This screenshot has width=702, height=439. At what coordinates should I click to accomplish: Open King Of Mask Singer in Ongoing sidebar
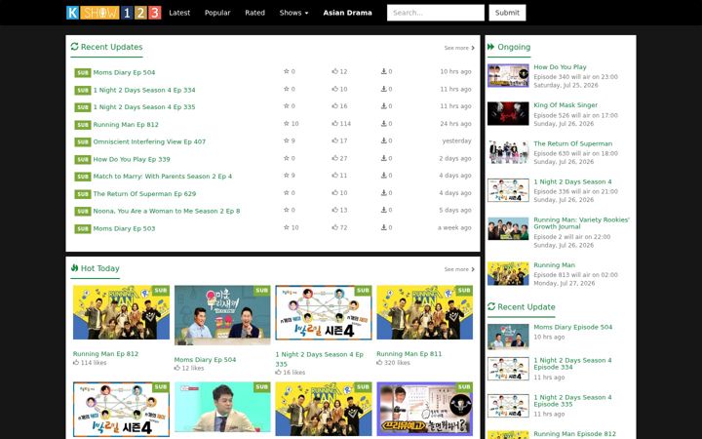point(565,104)
